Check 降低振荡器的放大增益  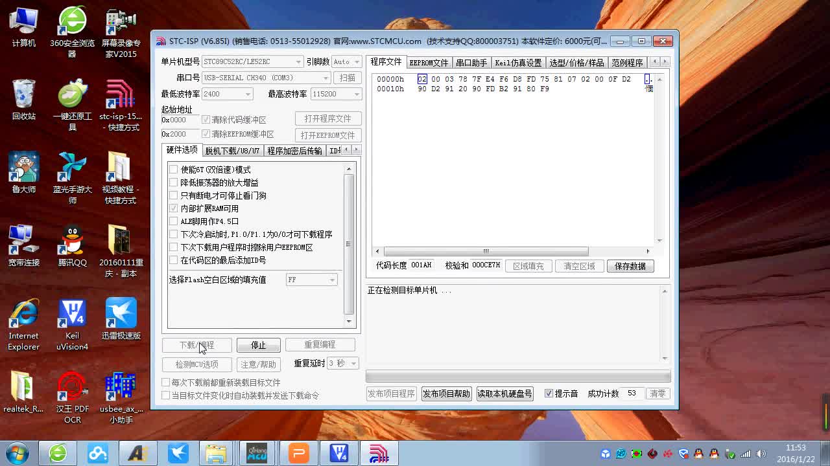pos(173,183)
